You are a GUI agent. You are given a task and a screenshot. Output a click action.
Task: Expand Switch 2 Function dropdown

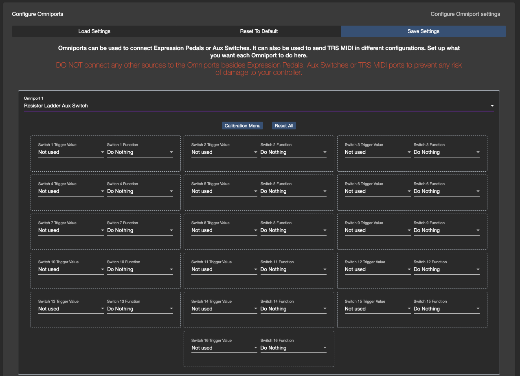[293, 152]
